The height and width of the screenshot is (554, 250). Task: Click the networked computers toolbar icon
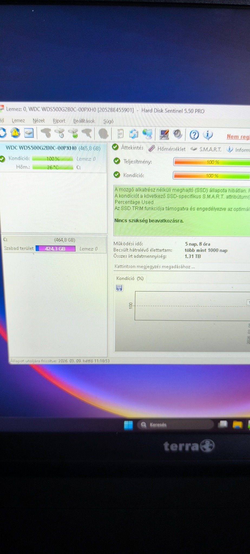pyautogui.click(x=147, y=134)
